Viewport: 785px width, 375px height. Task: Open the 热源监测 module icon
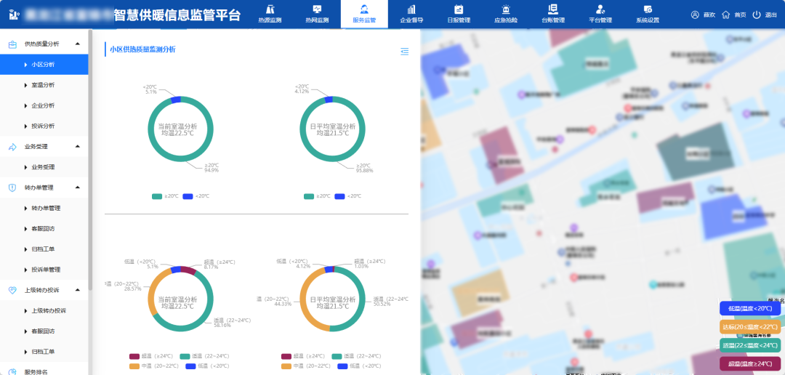coord(270,9)
